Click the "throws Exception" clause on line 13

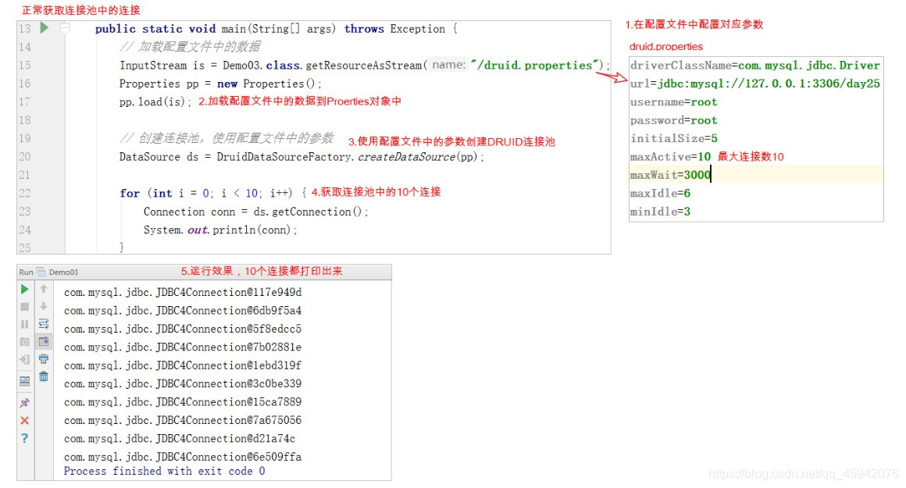394,29
